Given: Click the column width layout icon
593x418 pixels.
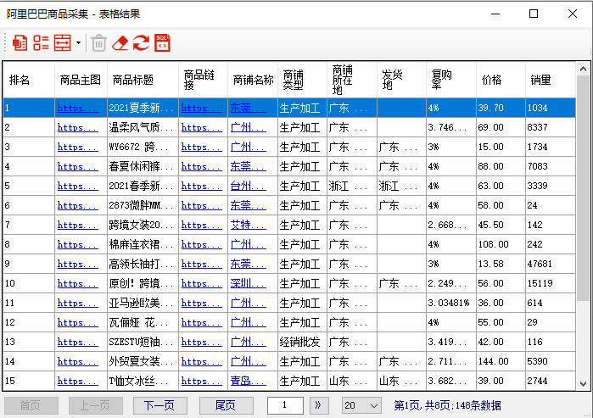Looking at the screenshot, I should (x=62, y=42).
